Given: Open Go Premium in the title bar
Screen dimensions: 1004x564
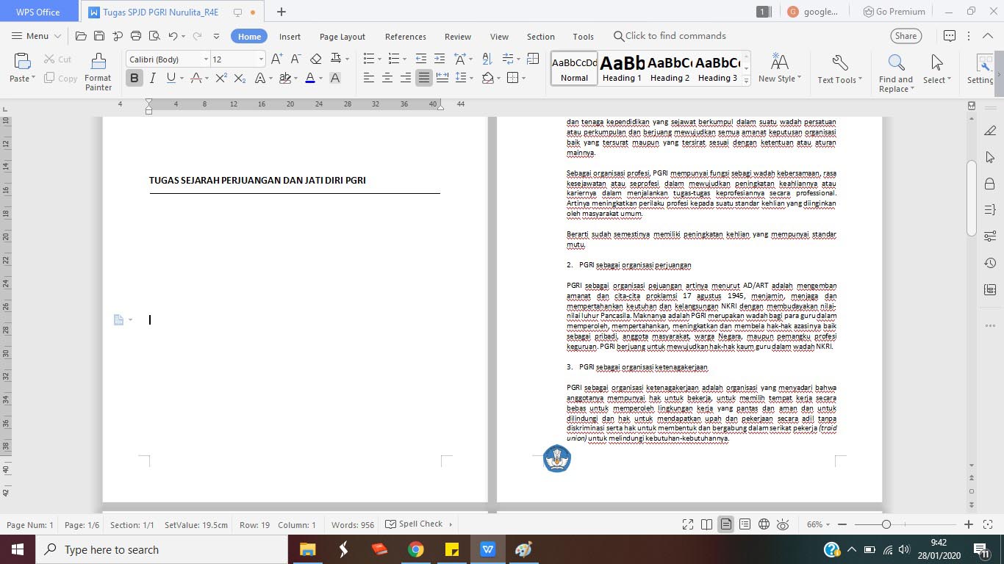Looking at the screenshot, I should point(894,11).
